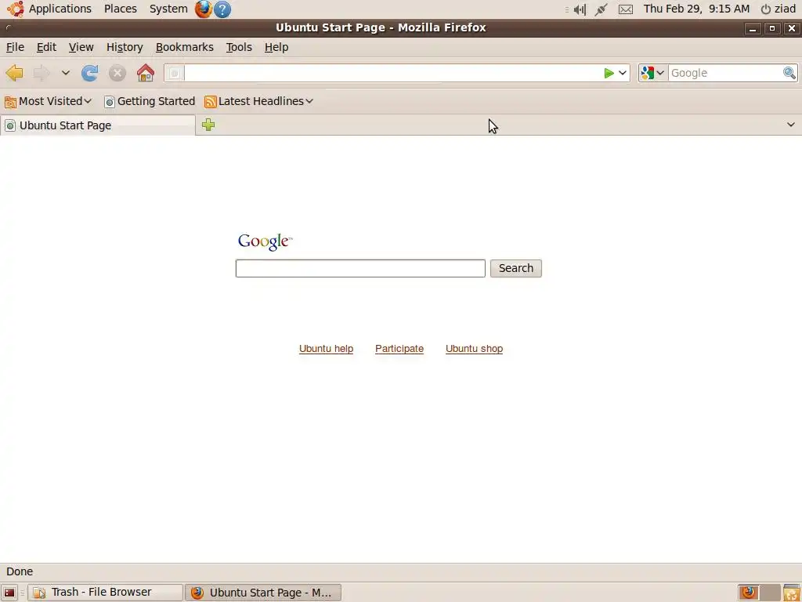Open the Applications menu in top panel
Screen dimensions: 802x602
(x=60, y=9)
